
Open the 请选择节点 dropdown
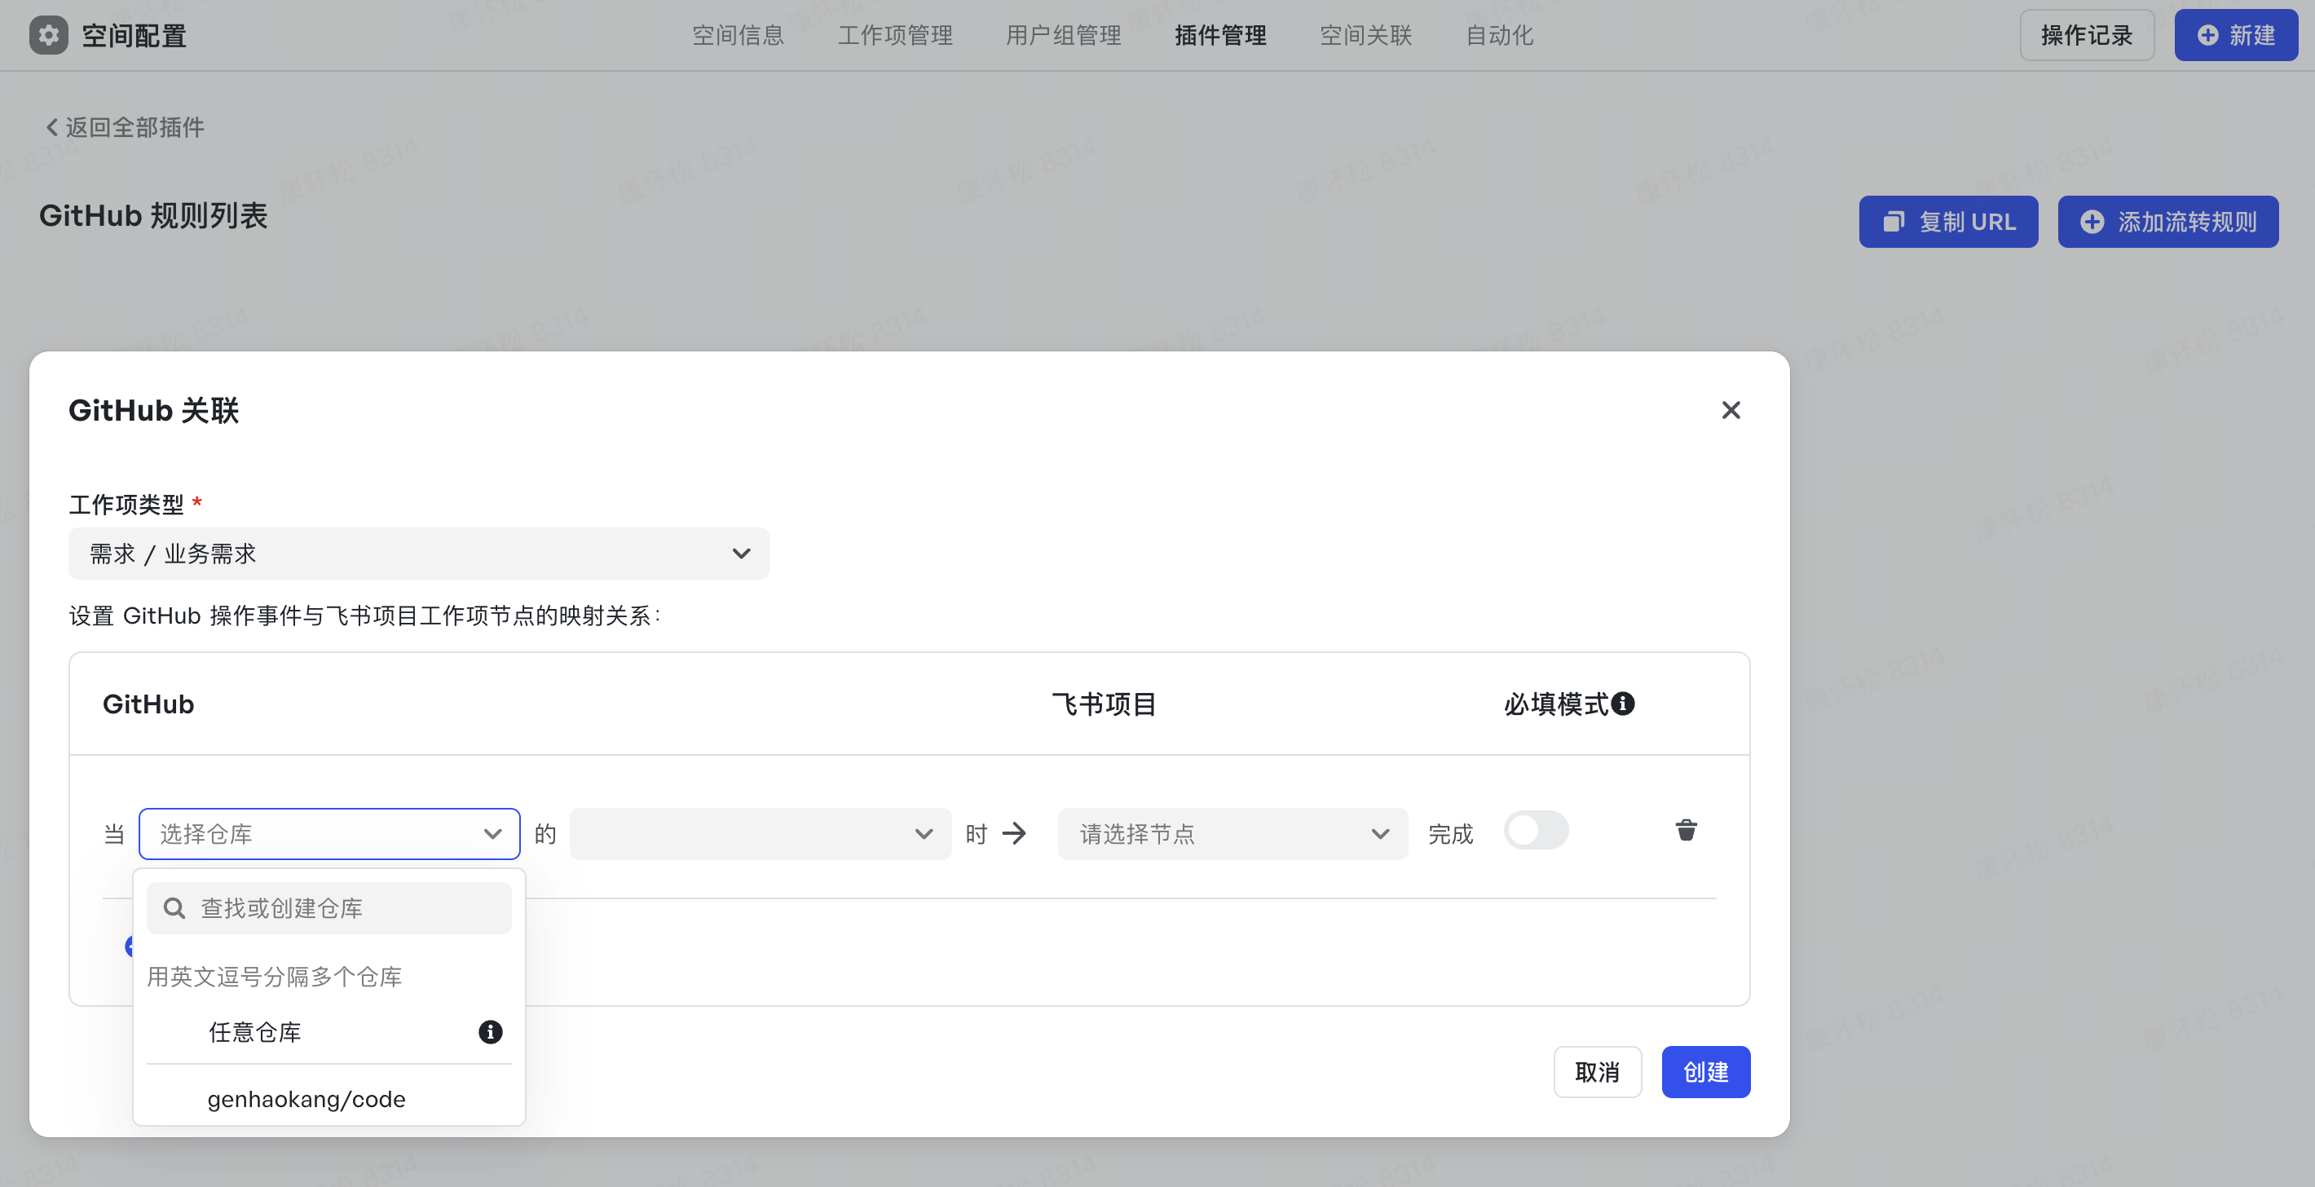[1232, 834]
